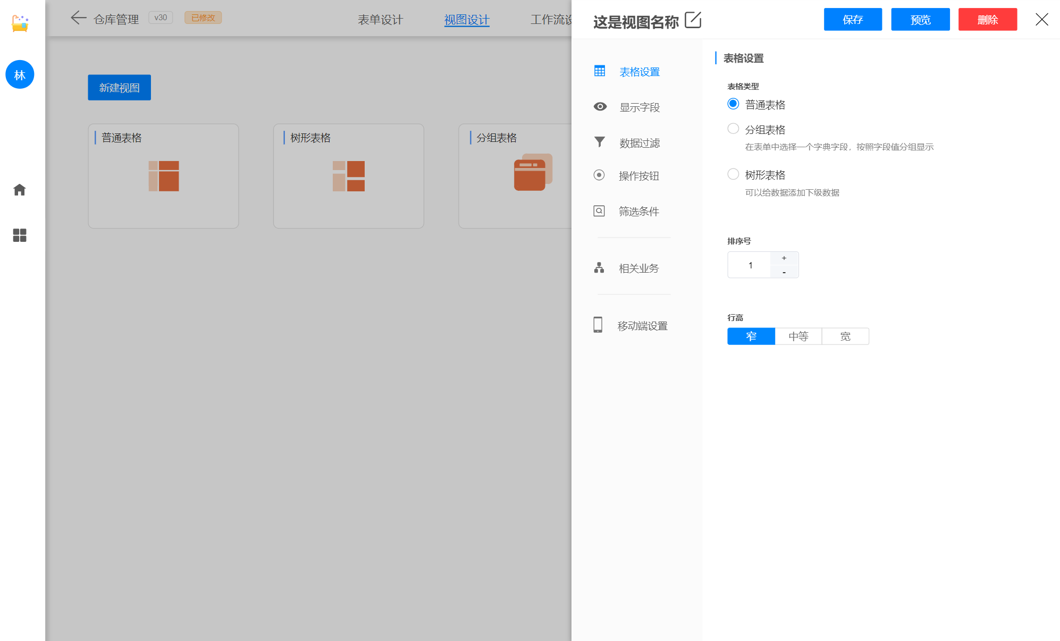Click the 仓库管理 title text

pos(116,19)
